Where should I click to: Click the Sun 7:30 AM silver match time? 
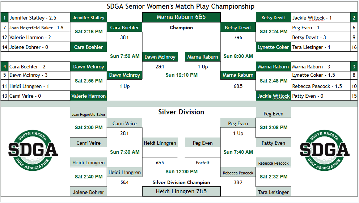click(x=124, y=152)
